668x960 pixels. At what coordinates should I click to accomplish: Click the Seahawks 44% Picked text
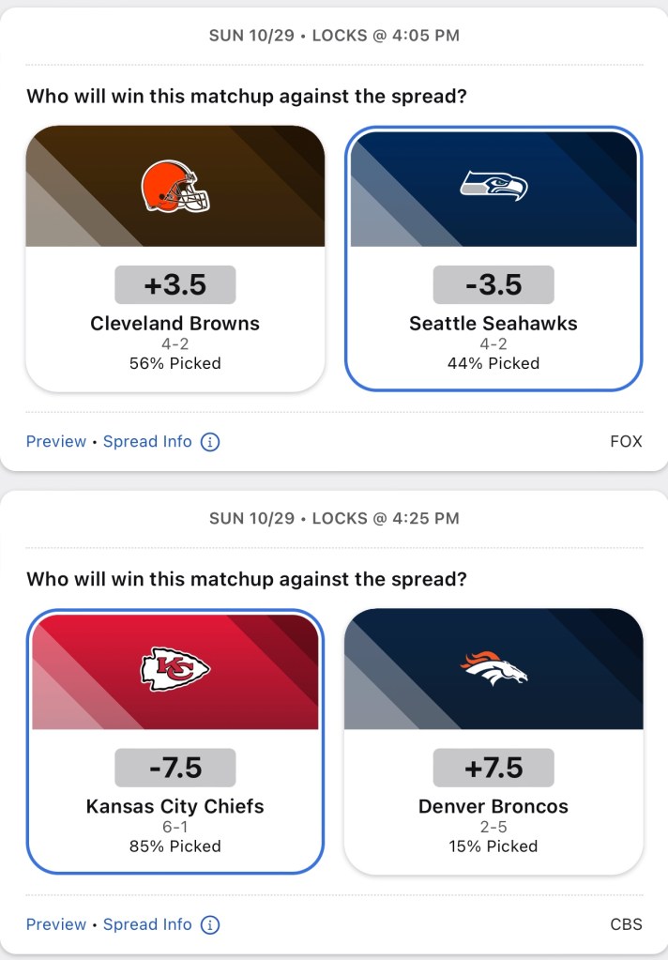point(493,363)
